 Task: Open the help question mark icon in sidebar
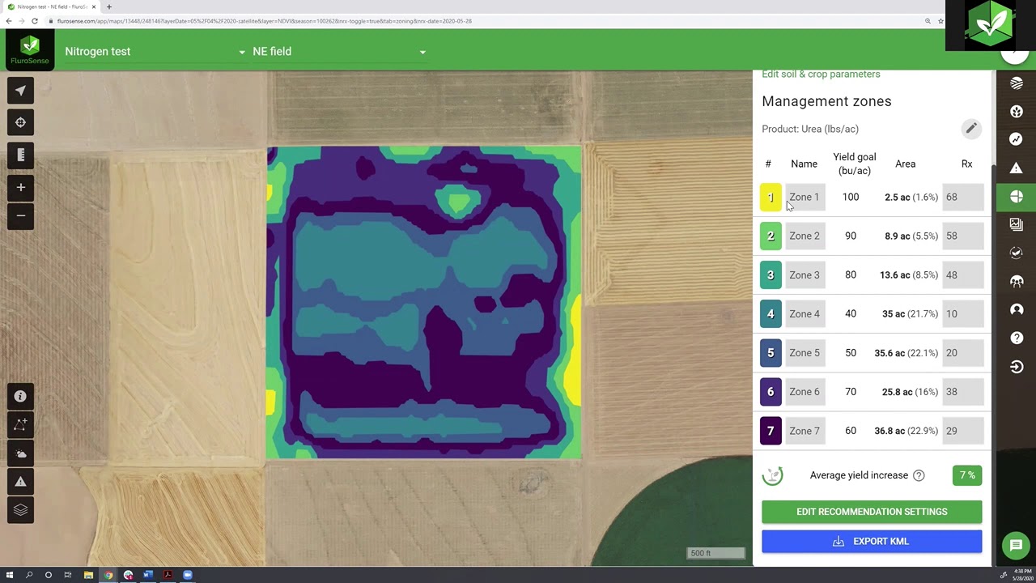[x=1017, y=338]
